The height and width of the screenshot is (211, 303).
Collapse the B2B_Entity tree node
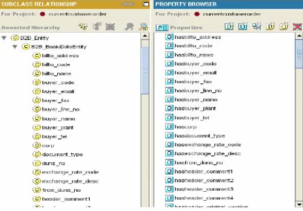pyautogui.click(x=4, y=38)
